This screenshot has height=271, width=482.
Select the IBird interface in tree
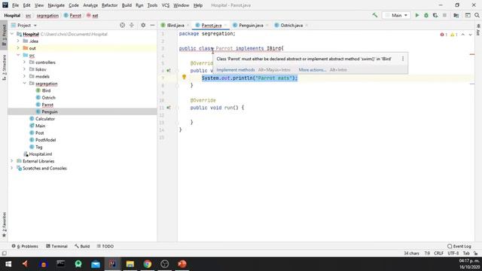tap(46, 90)
